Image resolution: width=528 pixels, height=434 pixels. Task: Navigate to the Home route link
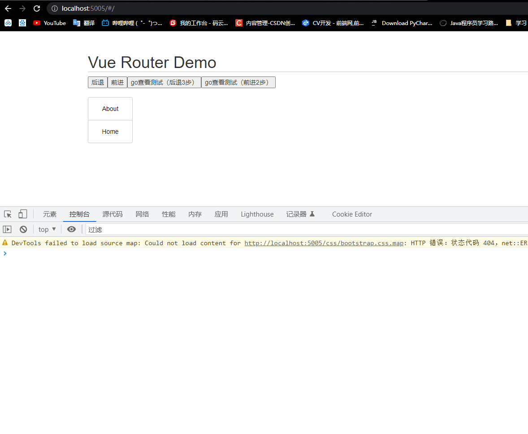pos(110,132)
